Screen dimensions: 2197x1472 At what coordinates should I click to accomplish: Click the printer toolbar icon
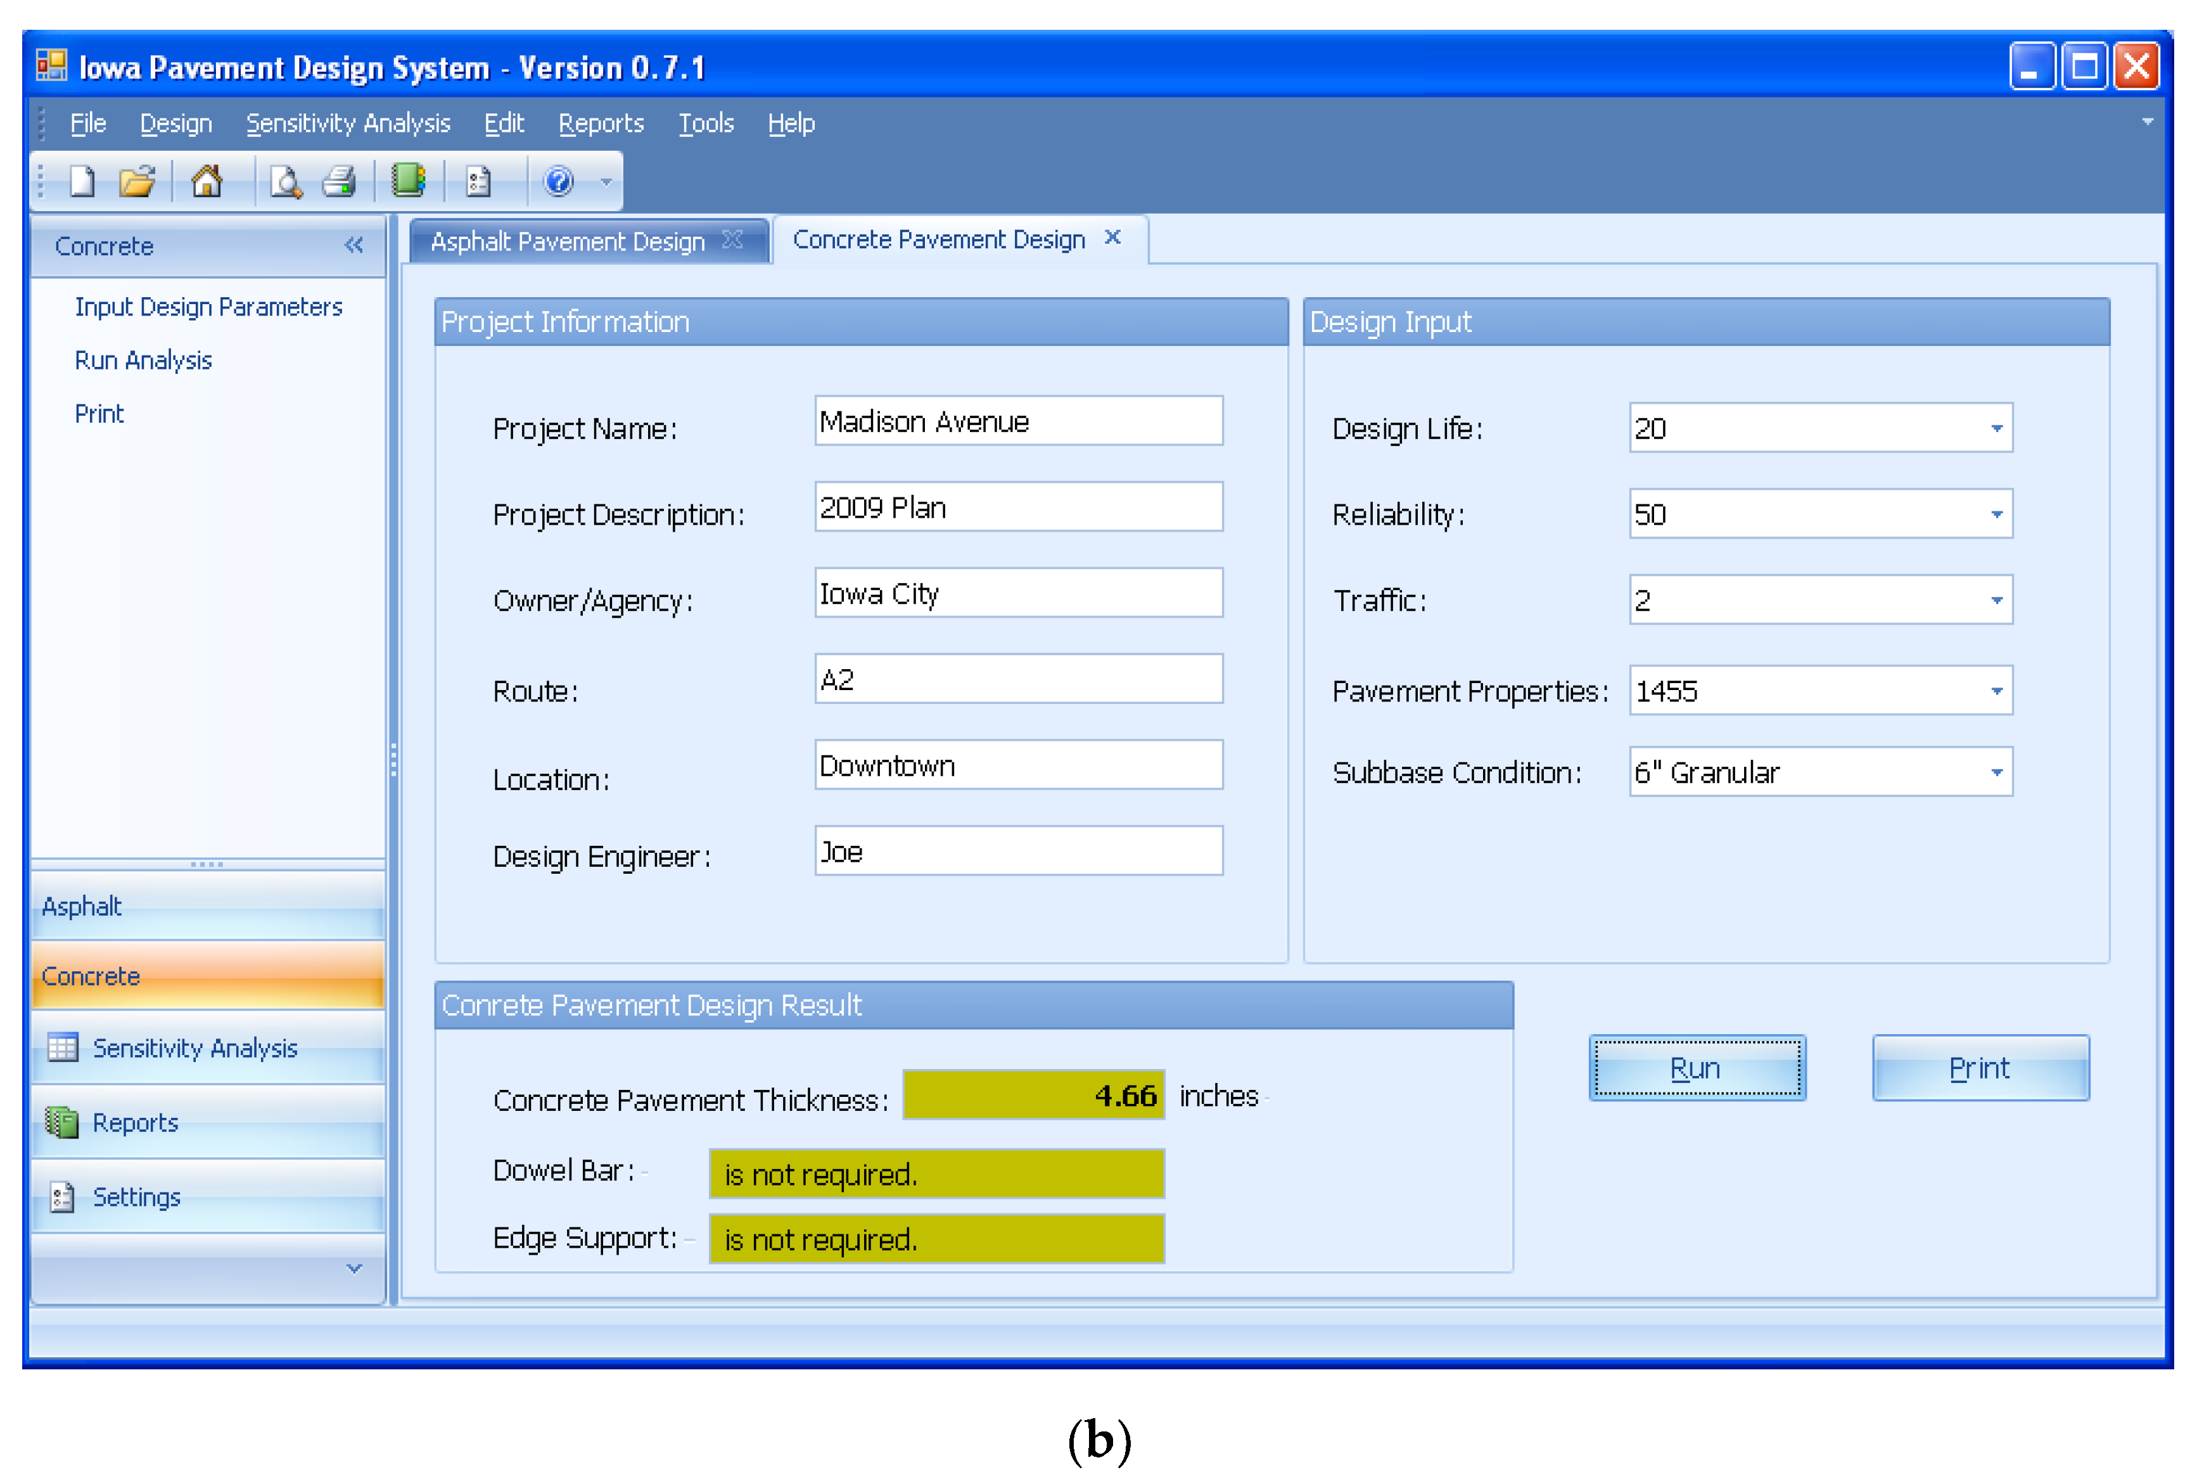339,181
